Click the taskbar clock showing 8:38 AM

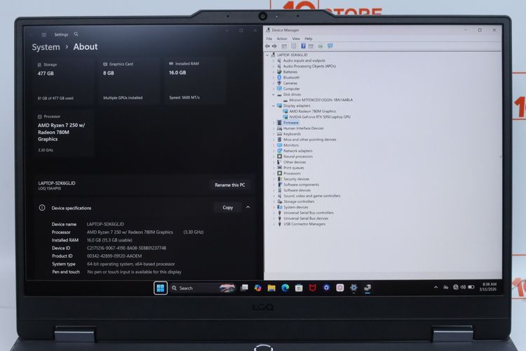pyautogui.click(x=487, y=286)
